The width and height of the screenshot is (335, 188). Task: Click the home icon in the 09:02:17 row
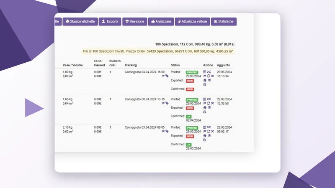click(205, 136)
